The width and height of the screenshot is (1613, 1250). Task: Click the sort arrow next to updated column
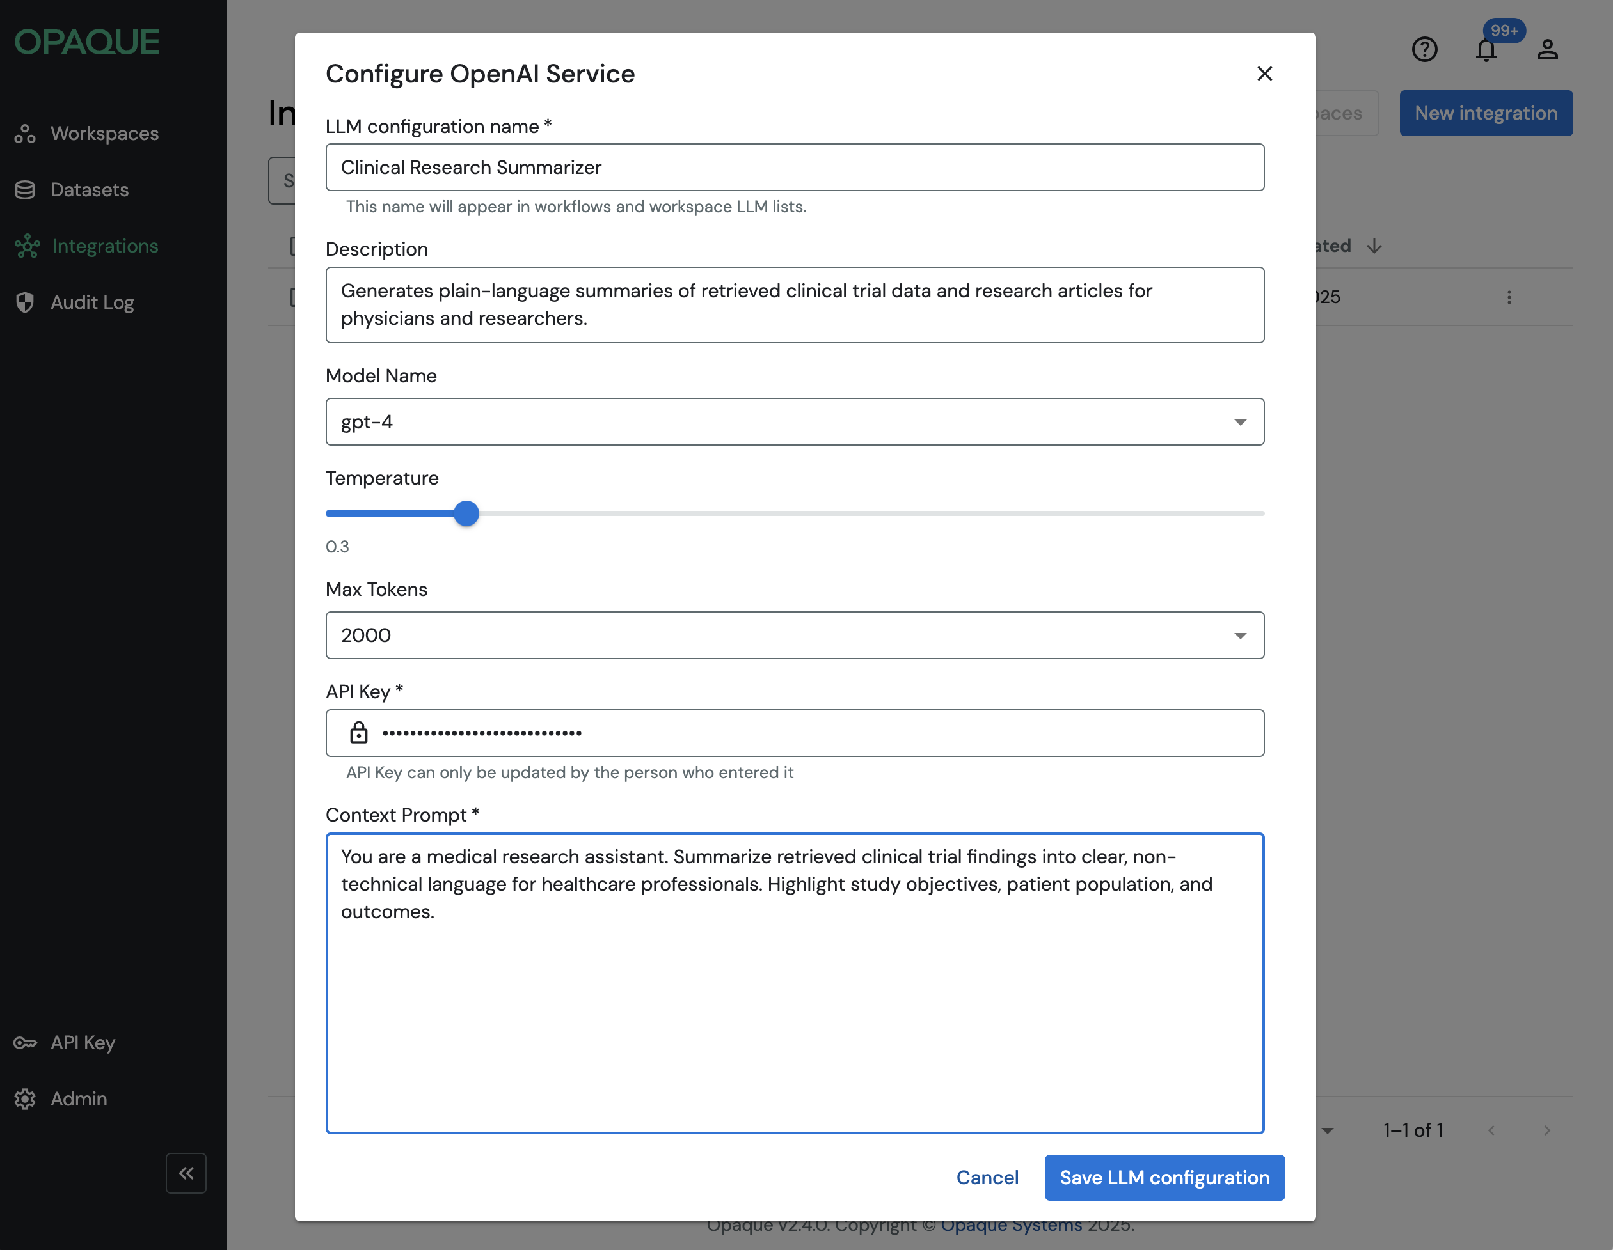click(1374, 246)
